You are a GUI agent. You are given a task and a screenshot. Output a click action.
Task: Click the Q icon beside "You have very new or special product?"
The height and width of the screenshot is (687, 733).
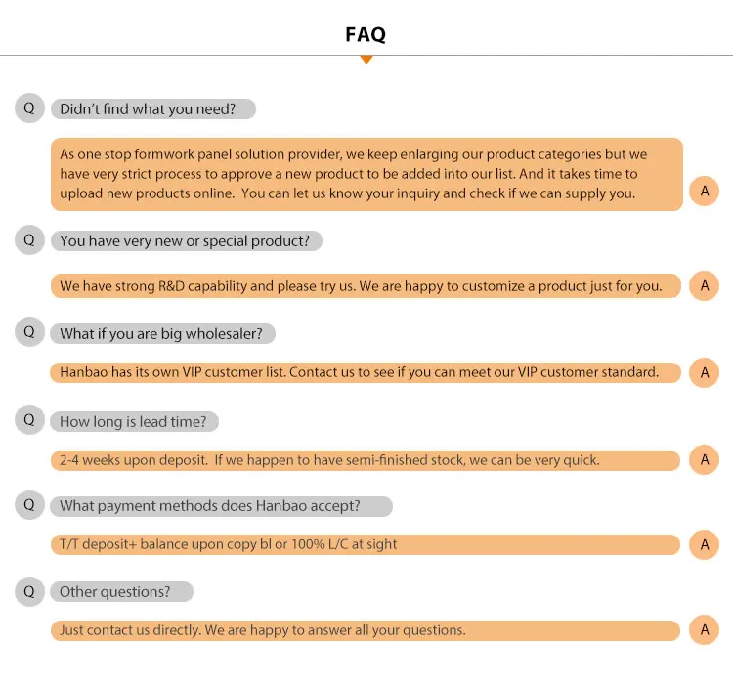[x=29, y=239]
